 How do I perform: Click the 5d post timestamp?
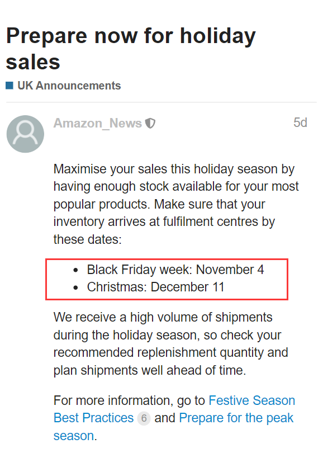[300, 122]
